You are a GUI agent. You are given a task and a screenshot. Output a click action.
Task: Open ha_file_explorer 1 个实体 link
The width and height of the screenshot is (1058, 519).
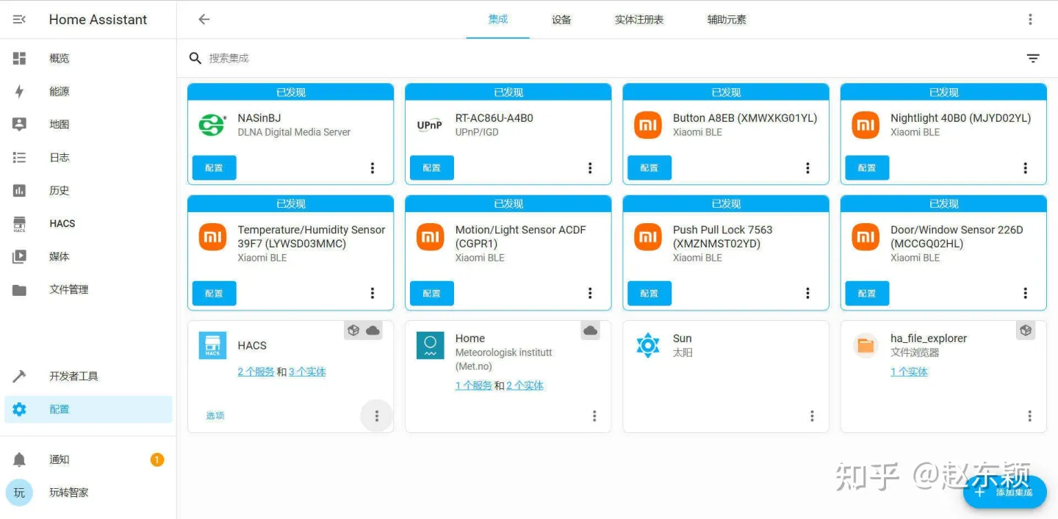(x=909, y=372)
